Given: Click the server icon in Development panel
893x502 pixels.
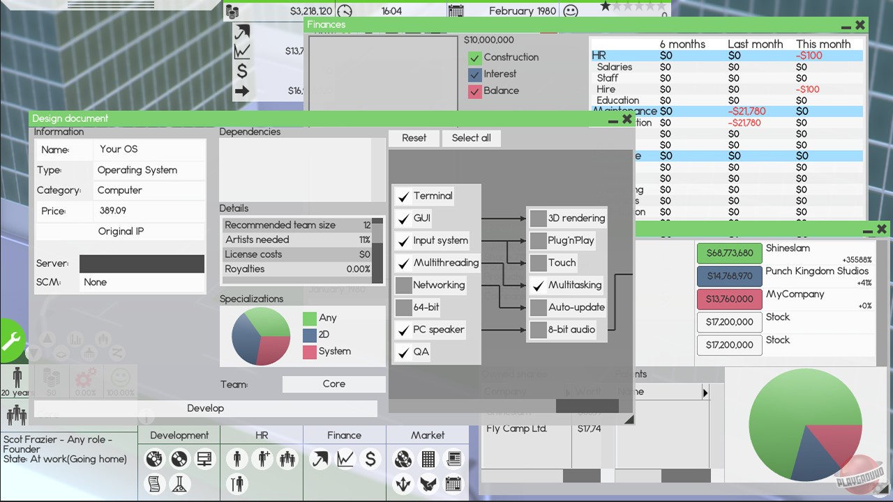Looking at the screenshot, I should 204,459.
